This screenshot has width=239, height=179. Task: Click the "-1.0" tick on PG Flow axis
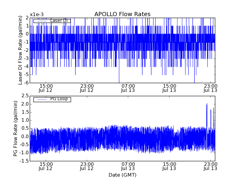point(24,153)
